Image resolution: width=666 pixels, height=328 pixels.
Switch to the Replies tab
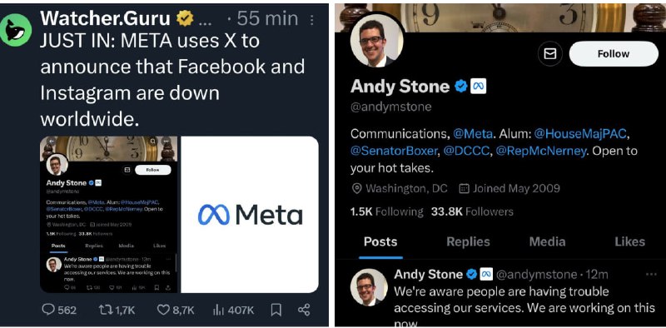tap(468, 241)
